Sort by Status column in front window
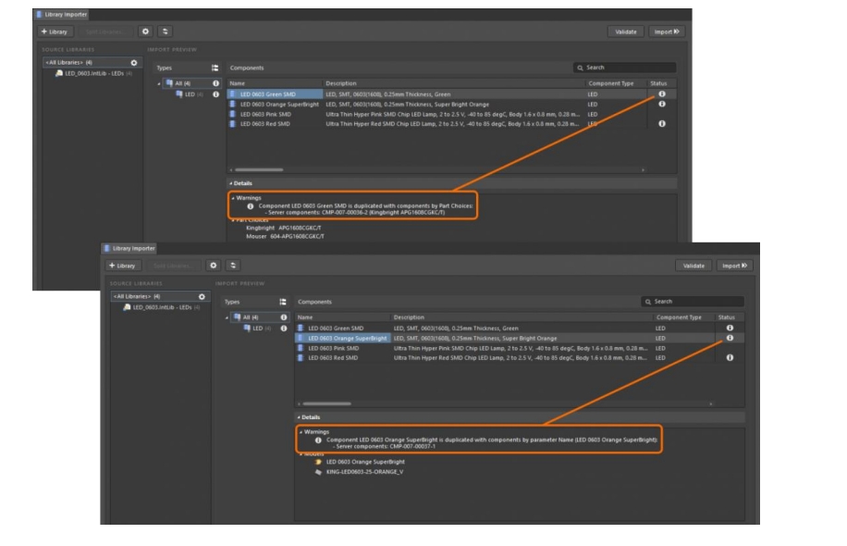 (727, 317)
